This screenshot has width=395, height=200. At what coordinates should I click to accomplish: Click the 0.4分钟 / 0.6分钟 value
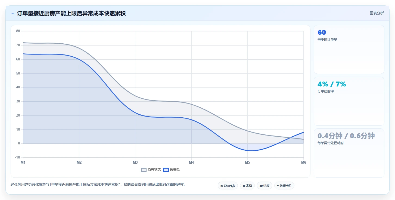(346, 136)
